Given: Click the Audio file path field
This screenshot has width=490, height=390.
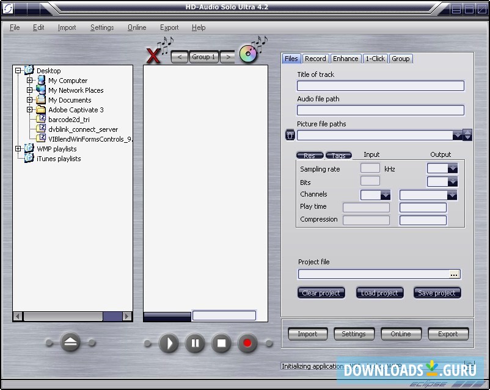Looking at the screenshot, I should pos(380,110).
